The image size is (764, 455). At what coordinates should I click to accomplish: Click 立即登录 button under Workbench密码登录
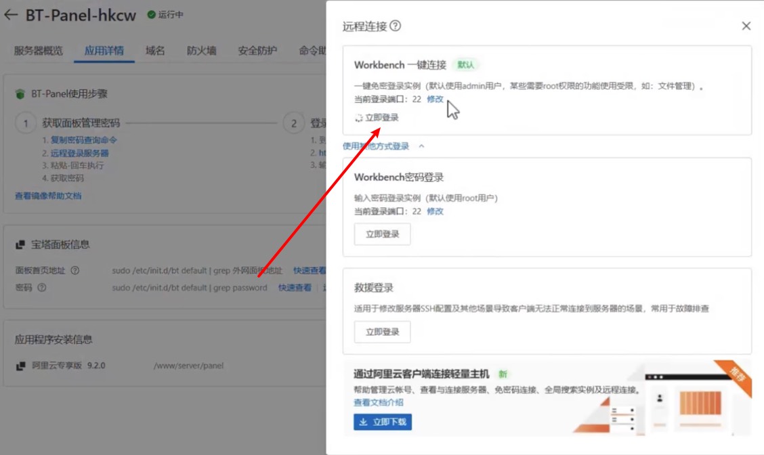pyautogui.click(x=383, y=234)
